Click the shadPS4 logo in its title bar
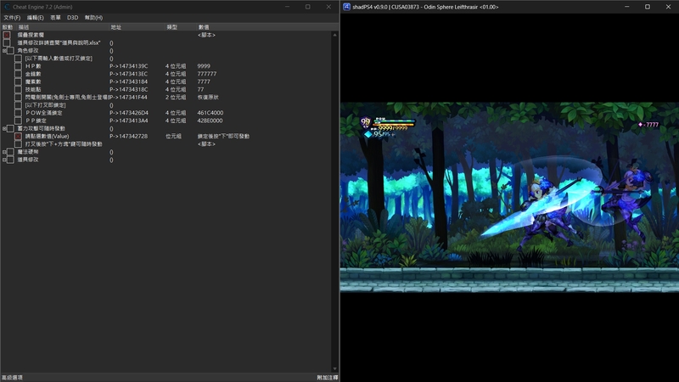Screen dimensions: 679x382 (346, 7)
